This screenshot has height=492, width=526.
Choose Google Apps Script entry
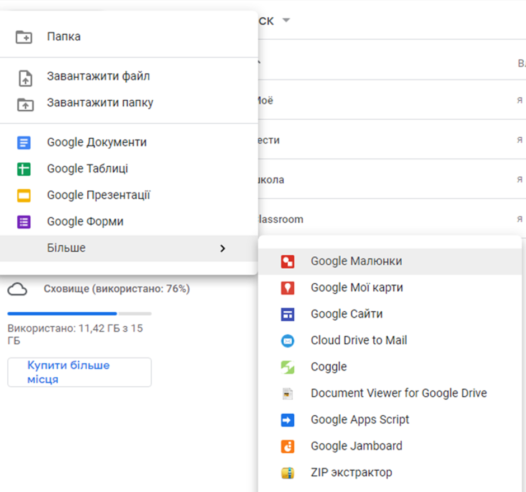coord(390,420)
